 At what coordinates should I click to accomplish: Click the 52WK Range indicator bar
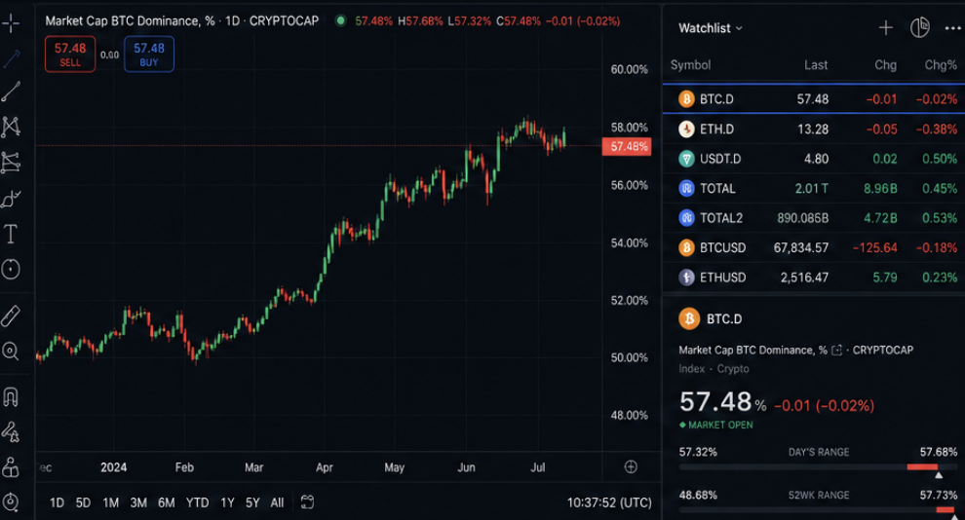click(x=818, y=509)
